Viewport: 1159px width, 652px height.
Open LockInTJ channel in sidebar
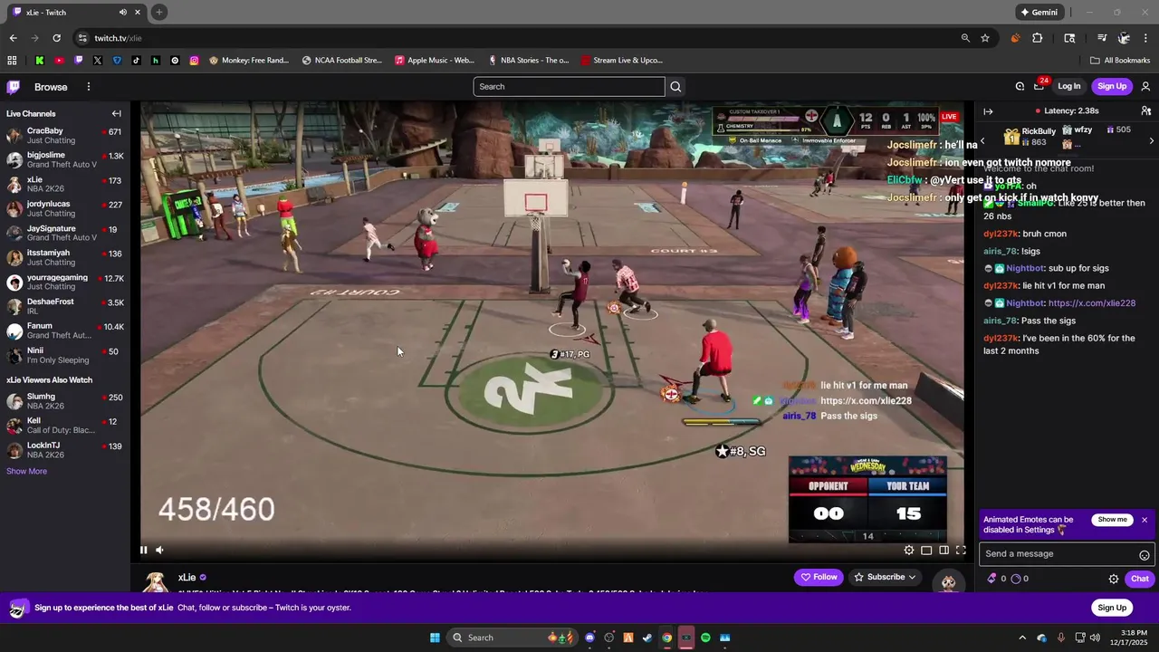65,450
